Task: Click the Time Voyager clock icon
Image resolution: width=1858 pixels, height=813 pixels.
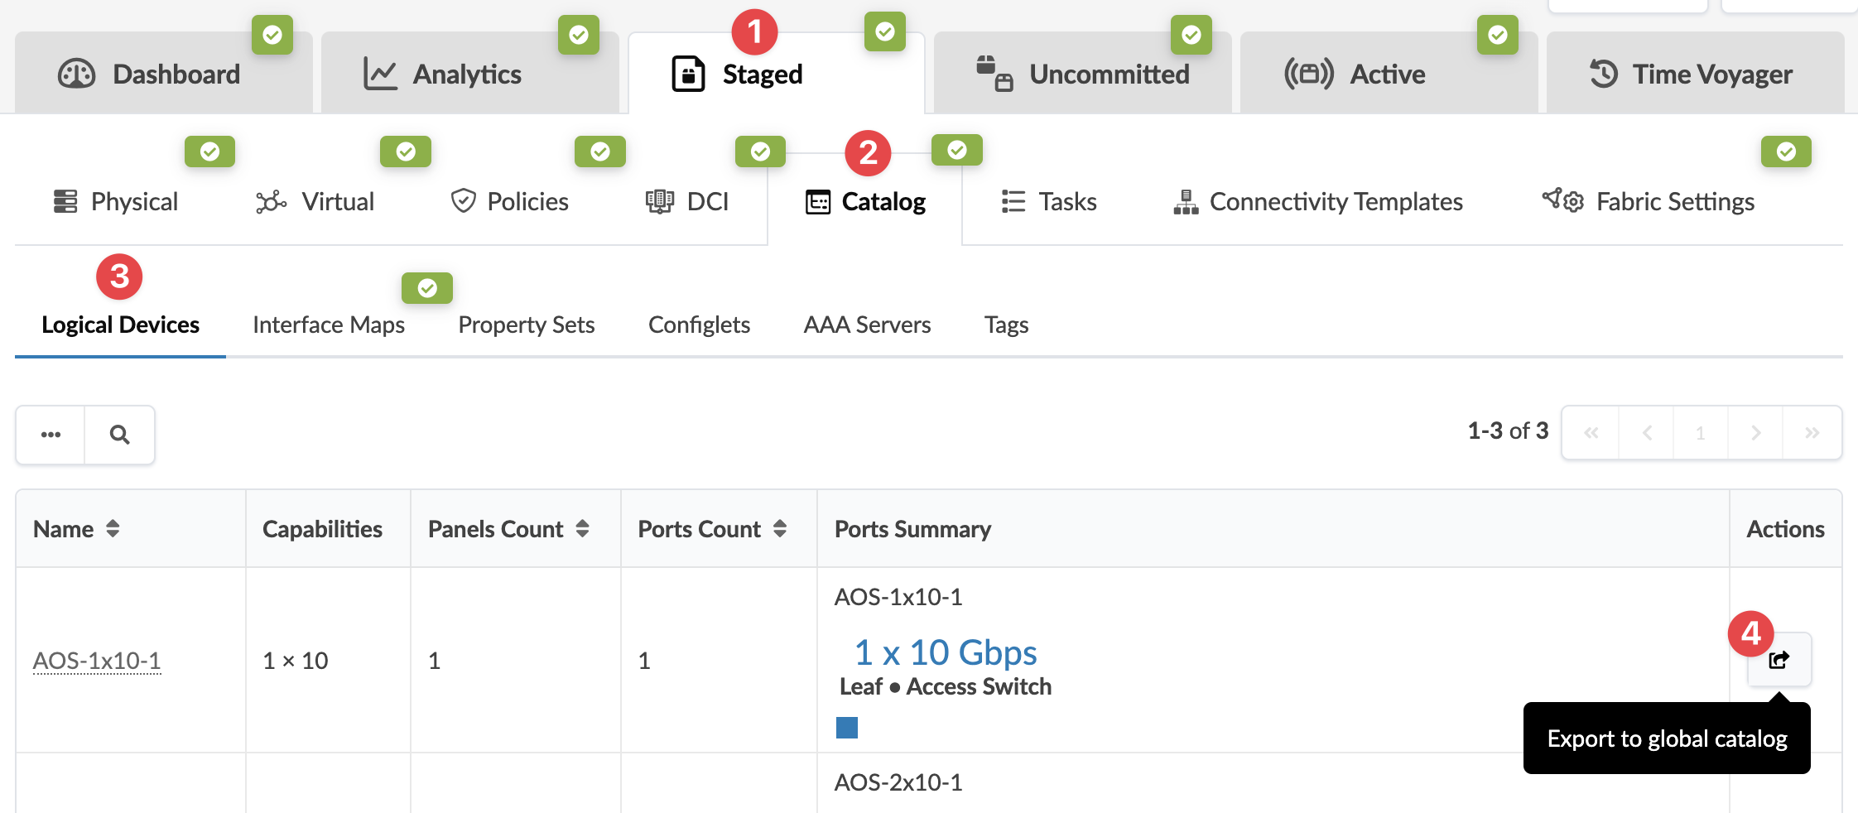Action: point(1603,75)
